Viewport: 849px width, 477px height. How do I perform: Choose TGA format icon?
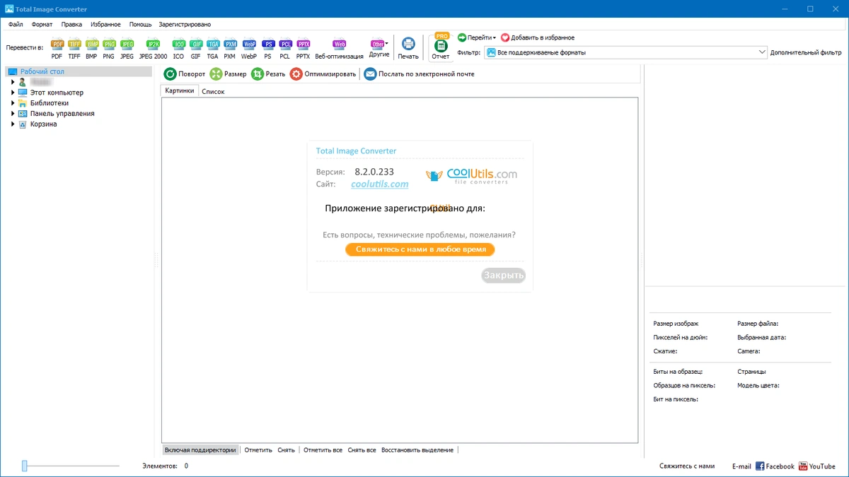point(213,45)
